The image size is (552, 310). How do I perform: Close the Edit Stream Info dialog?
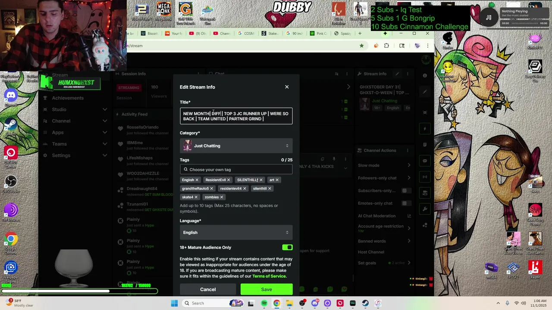pyautogui.click(x=287, y=87)
